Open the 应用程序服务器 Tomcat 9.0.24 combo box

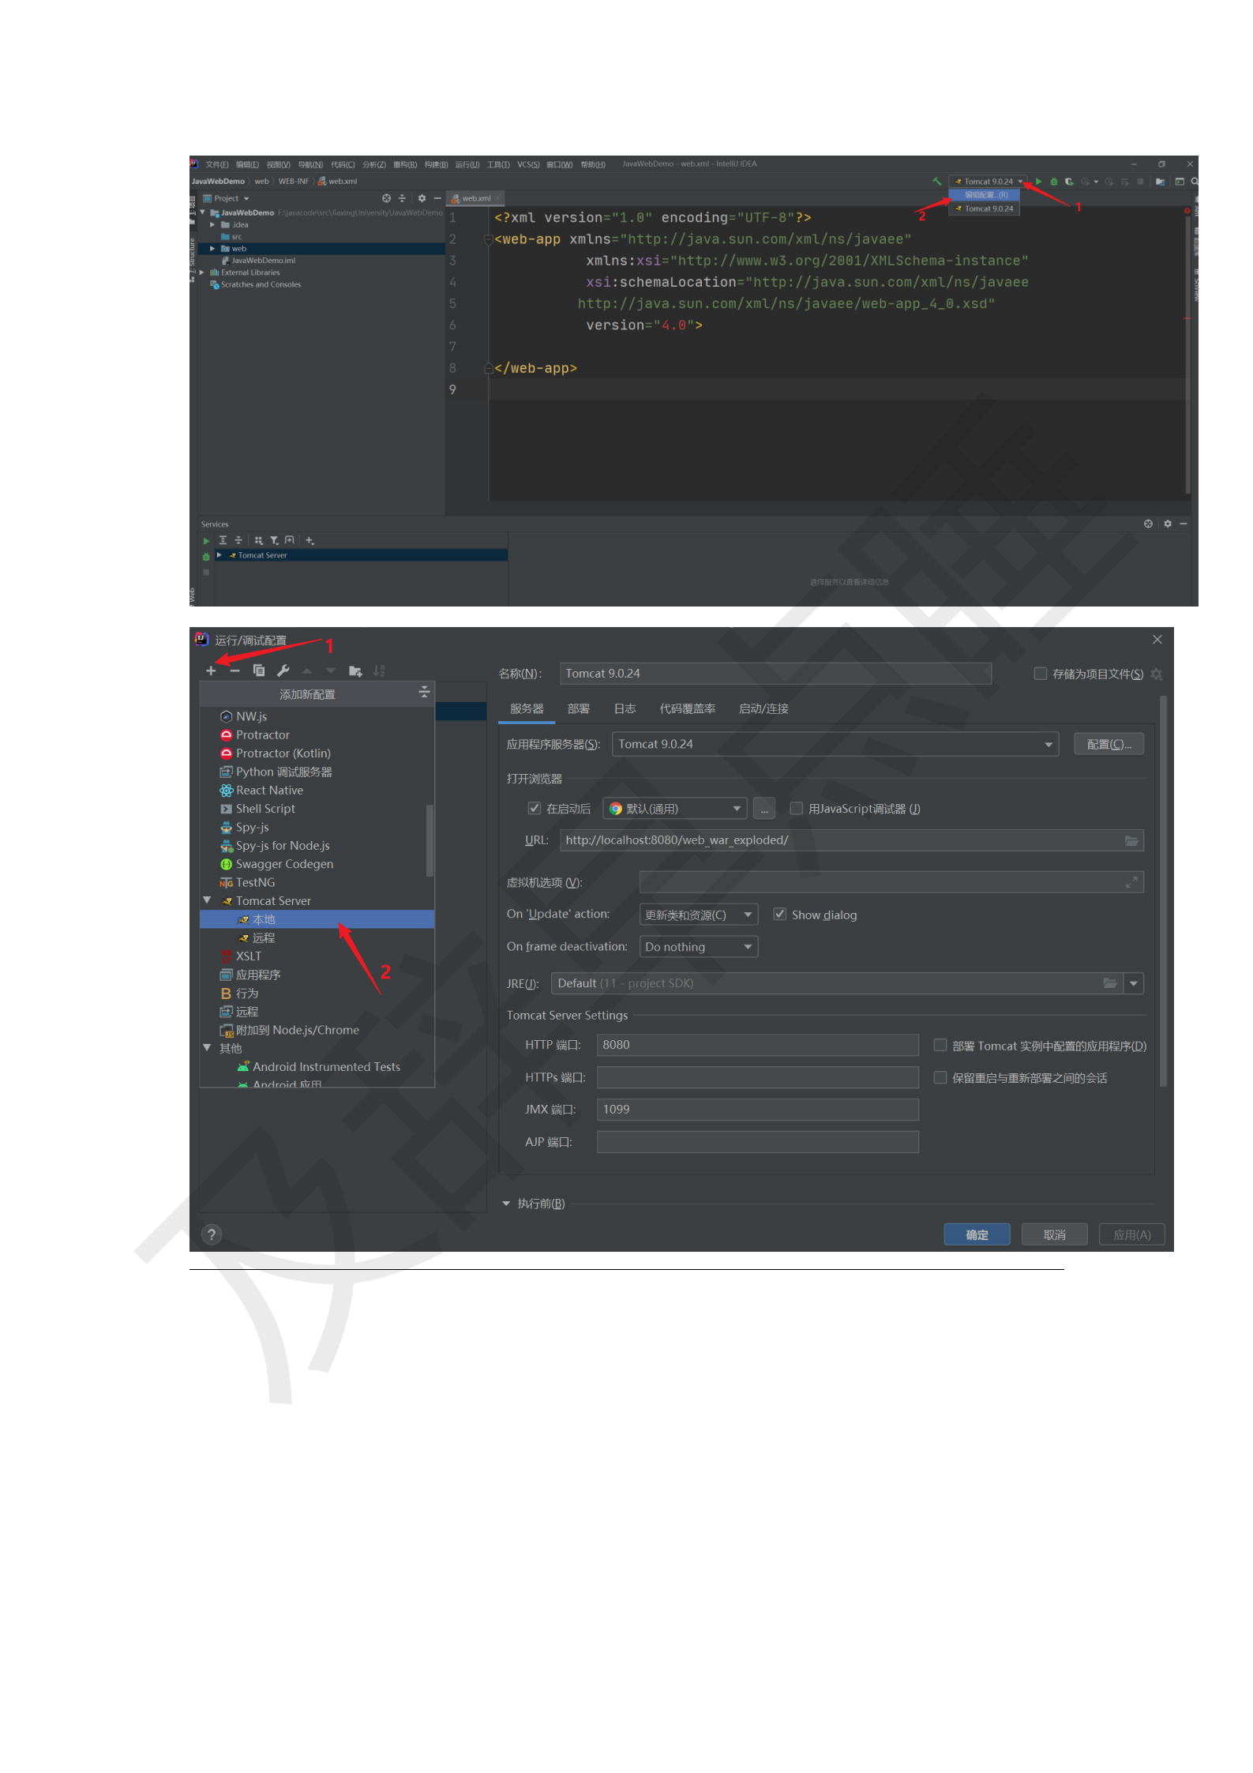835,744
